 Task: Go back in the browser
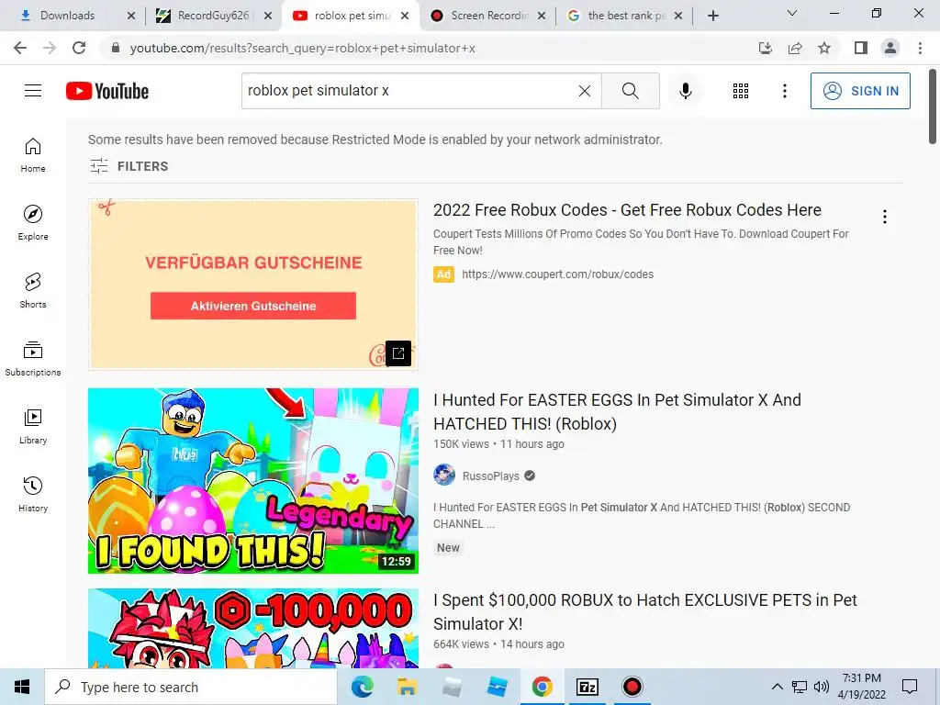pyautogui.click(x=20, y=48)
